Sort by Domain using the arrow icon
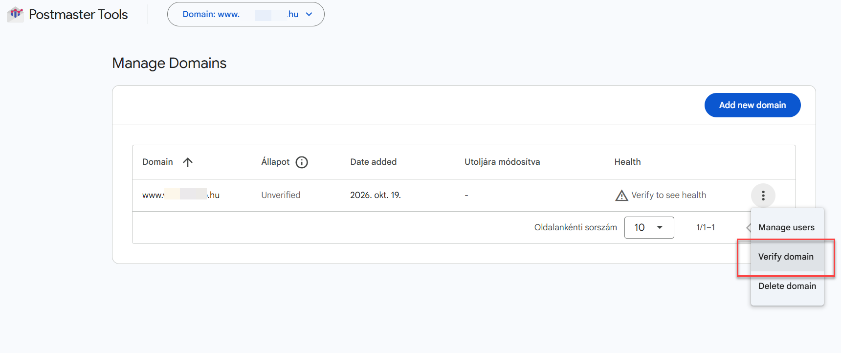 click(188, 162)
